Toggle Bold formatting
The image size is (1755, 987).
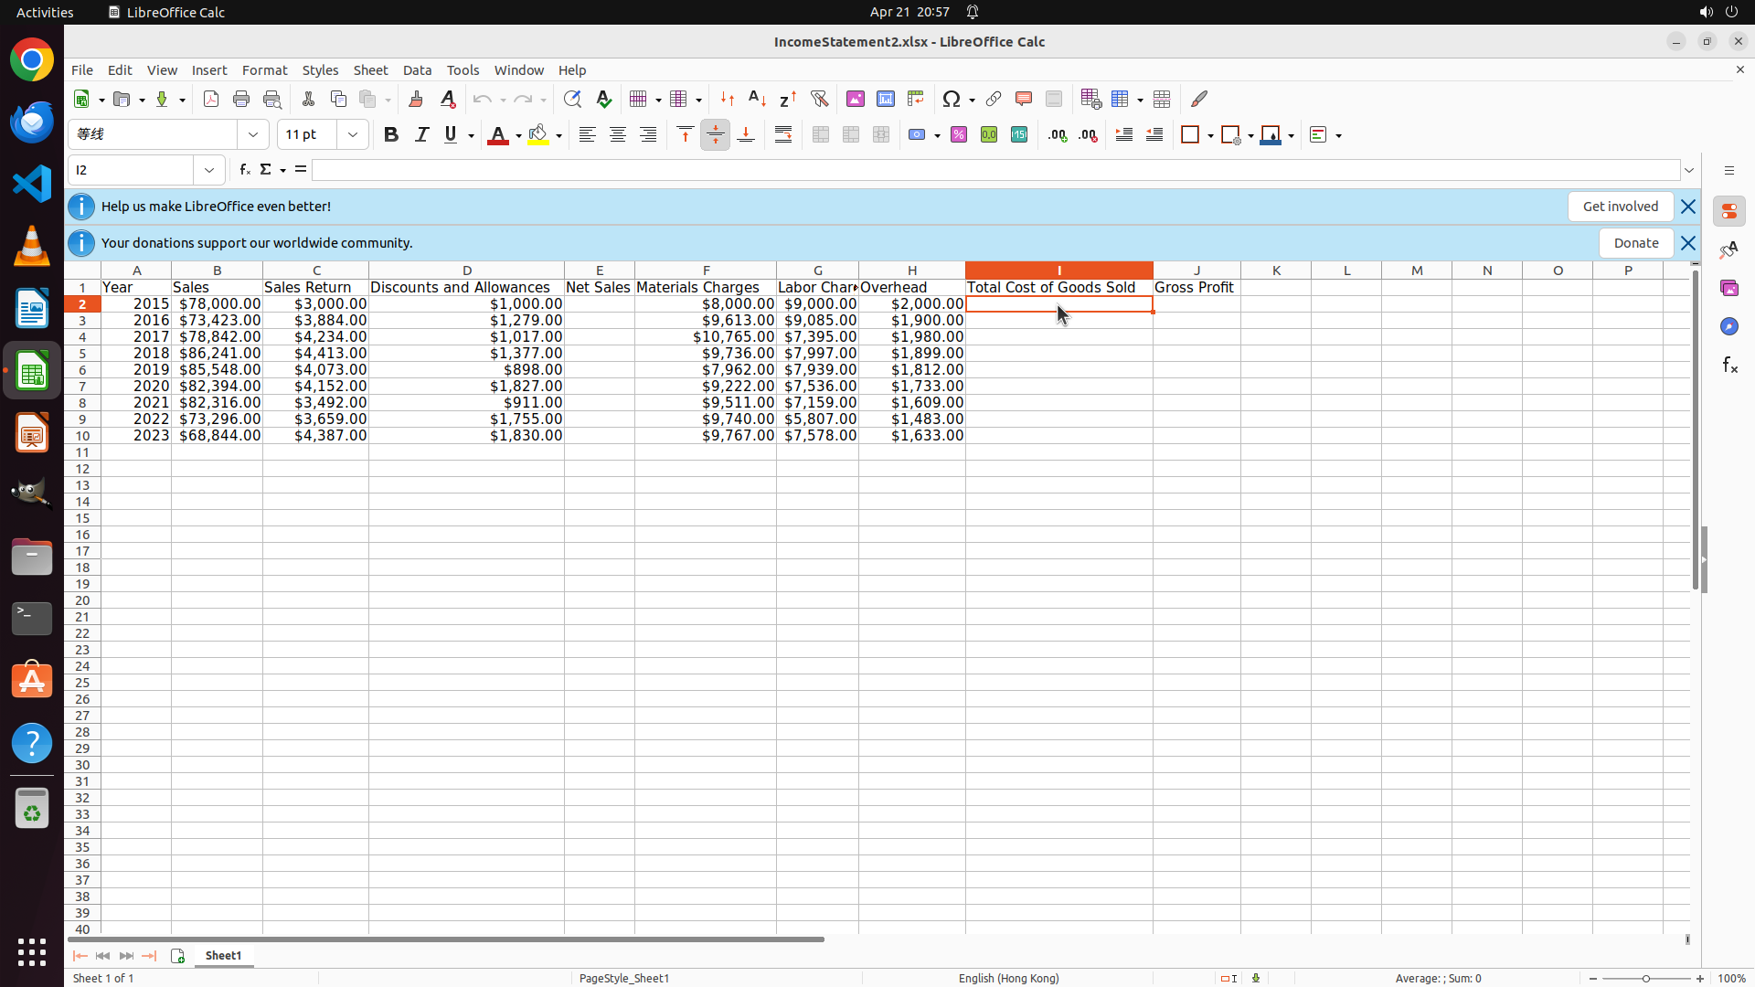[x=391, y=135]
